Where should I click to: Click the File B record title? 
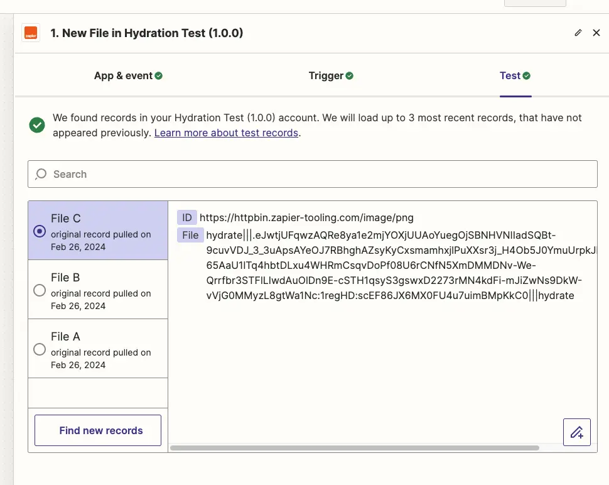tap(65, 278)
